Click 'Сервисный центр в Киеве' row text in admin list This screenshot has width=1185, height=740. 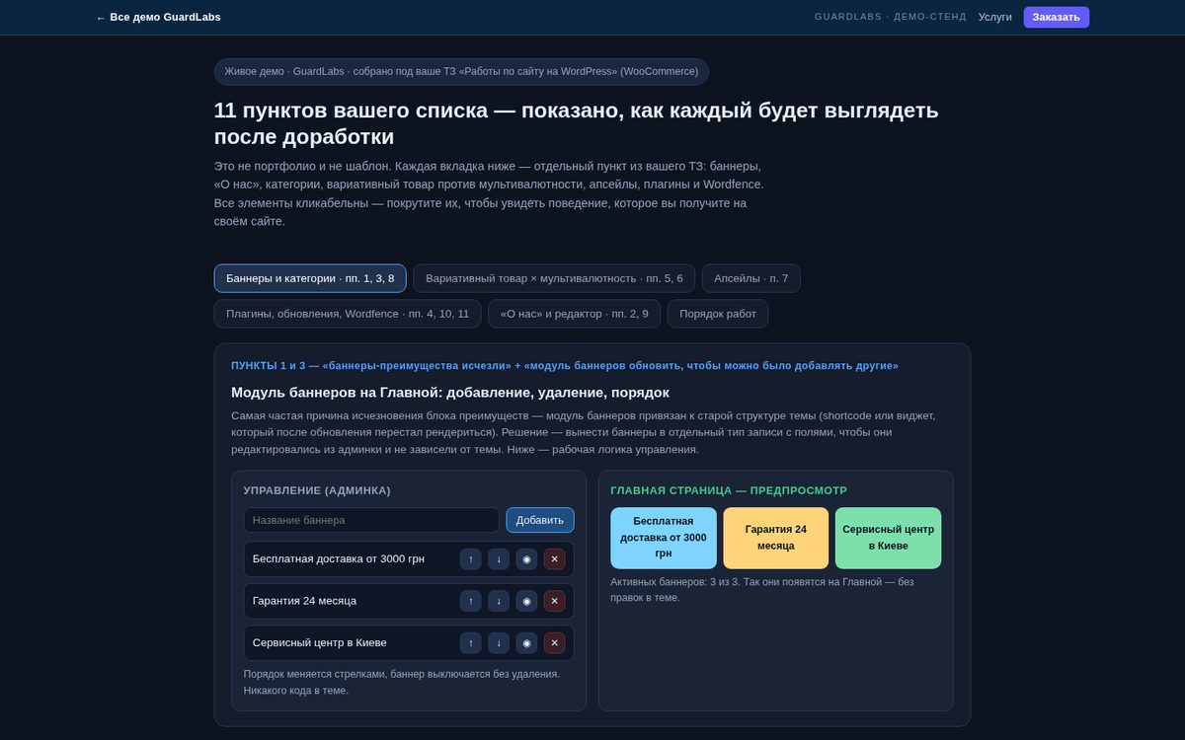320,642
